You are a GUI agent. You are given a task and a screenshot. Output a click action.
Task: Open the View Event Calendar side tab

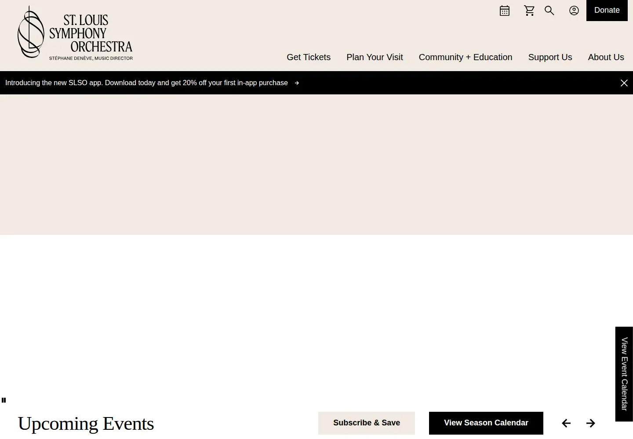(624, 374)
